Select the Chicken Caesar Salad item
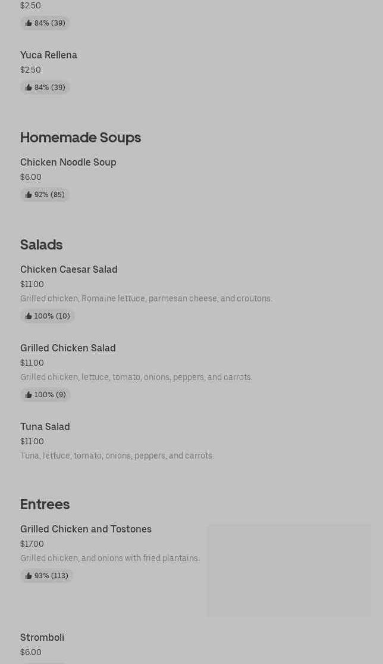 69,270
